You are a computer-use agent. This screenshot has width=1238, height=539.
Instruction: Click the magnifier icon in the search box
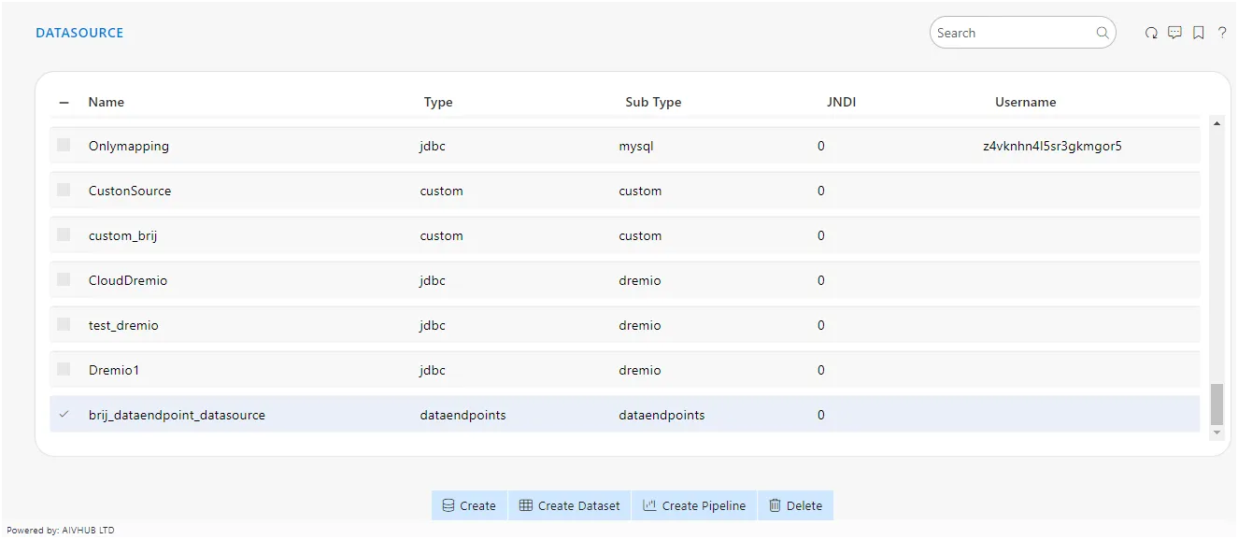1103,33
